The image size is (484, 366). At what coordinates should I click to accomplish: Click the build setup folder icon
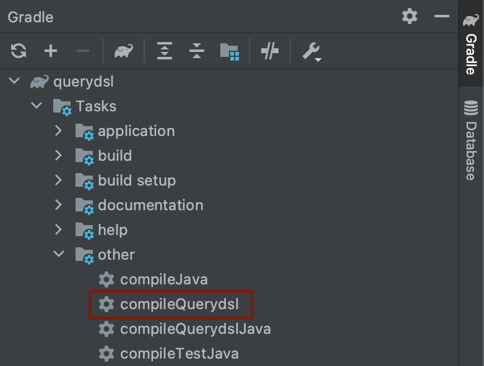pos(85,181)
